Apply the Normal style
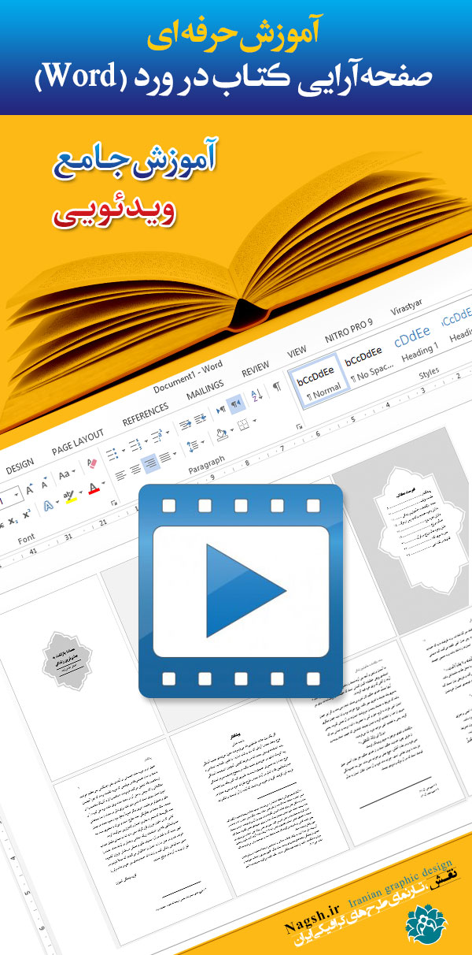This screenshot has height=955, width=472. click(319, 380)
